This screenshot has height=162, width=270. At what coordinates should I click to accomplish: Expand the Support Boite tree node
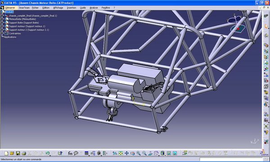(x=2, y=22)
